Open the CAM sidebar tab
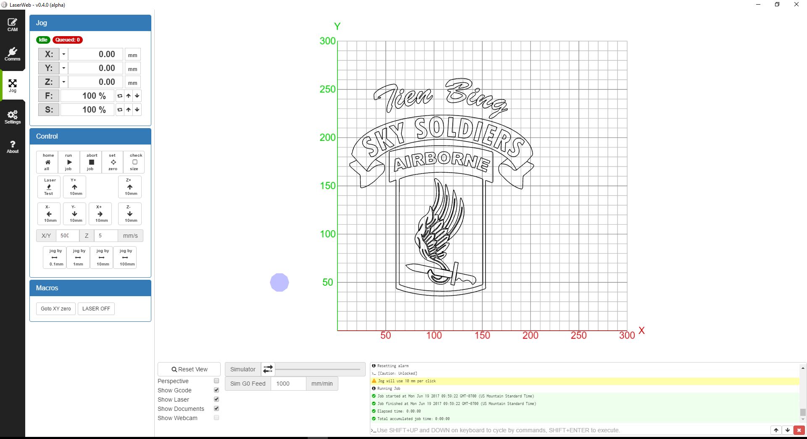Viewport: 807px width, 439px height. click(13, 25)
